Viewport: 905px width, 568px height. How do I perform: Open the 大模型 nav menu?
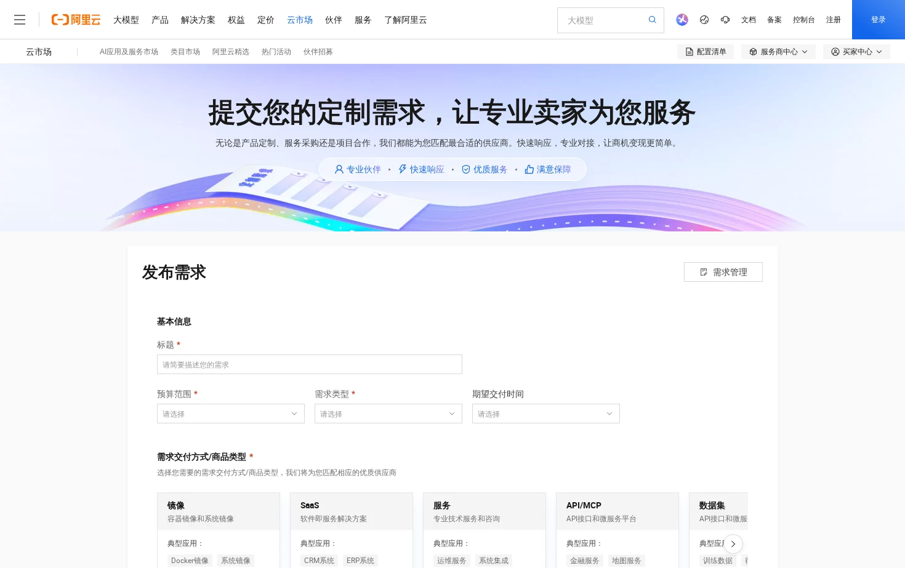tap(126, 20)
